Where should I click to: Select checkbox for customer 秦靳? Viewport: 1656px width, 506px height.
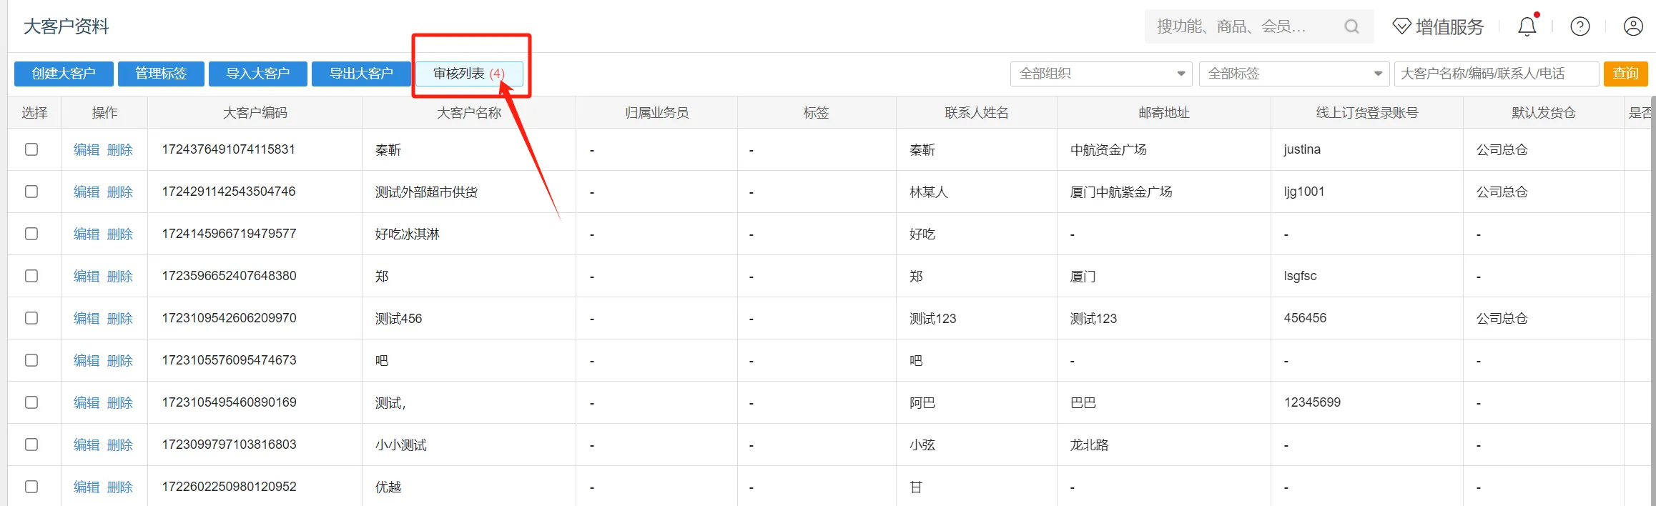pyautogui.click(x=31, y=149)
